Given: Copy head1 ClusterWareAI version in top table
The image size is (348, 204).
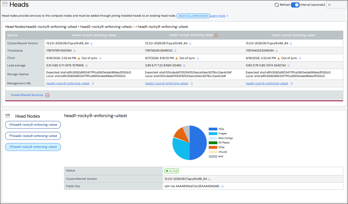Looking at the screenshot, I should pos(291,44).
